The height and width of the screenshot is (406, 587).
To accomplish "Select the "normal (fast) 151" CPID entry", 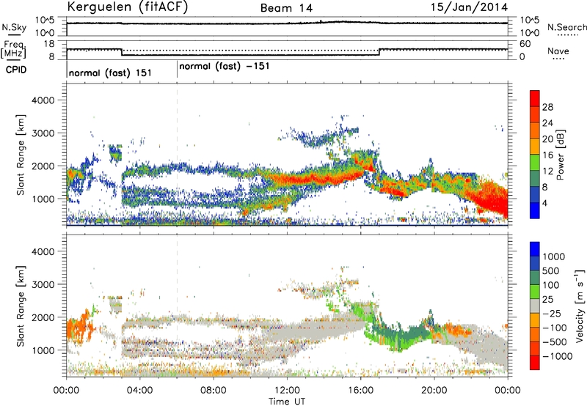I will click(110, 73).
